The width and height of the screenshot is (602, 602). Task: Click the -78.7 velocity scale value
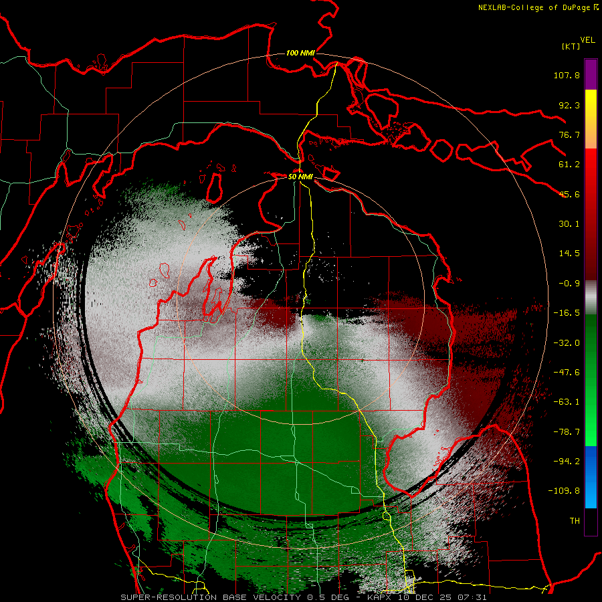tap(567, 432)
